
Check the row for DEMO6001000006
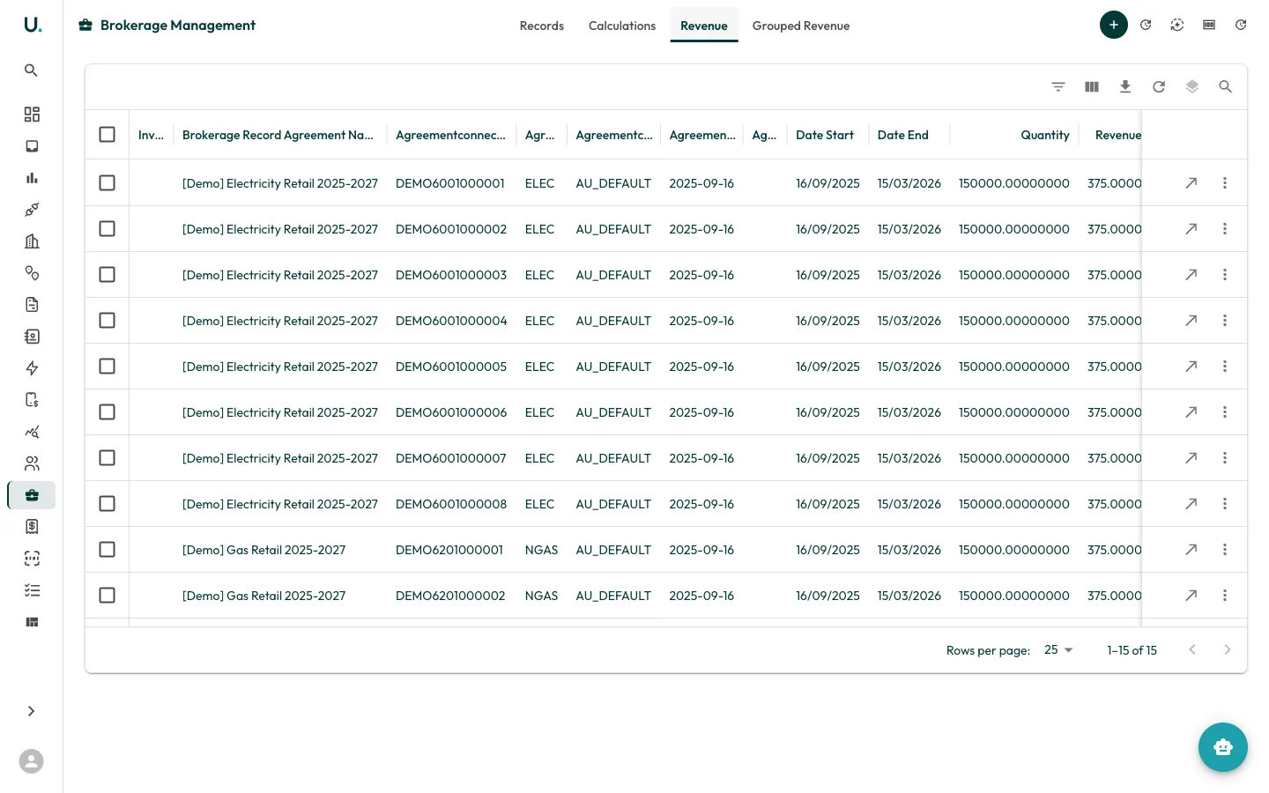point(108,412)
